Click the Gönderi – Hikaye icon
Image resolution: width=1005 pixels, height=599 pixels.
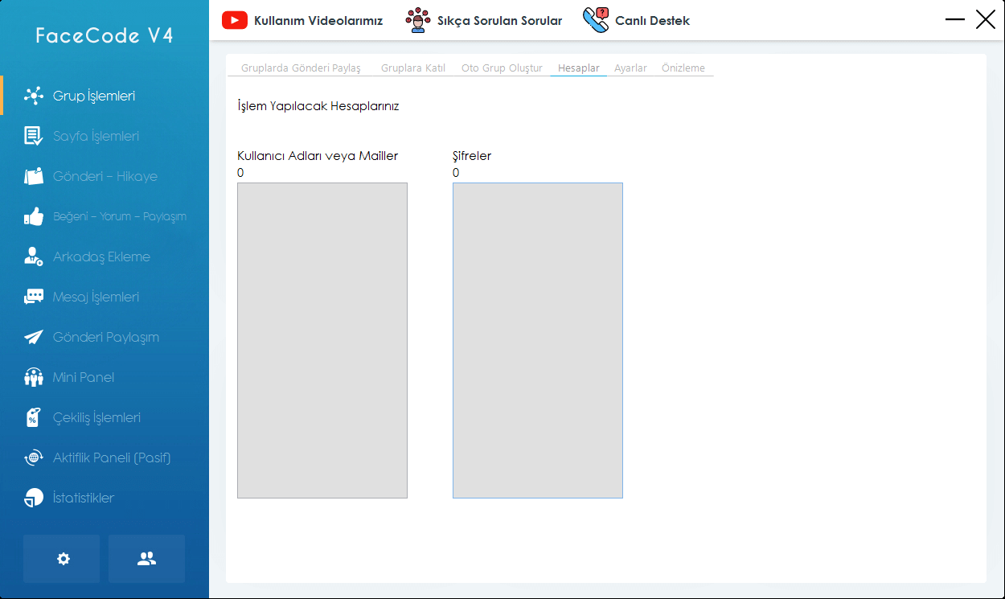(34, 176)
